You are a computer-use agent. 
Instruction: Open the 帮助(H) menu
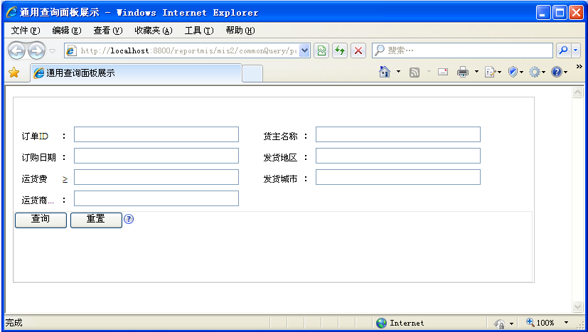coord(240,31)
